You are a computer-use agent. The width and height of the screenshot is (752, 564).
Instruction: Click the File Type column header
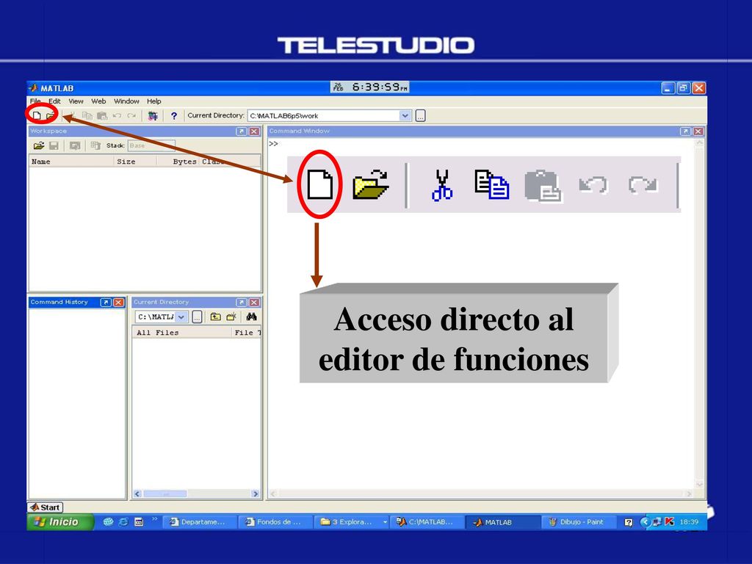[x=247, y=333]
